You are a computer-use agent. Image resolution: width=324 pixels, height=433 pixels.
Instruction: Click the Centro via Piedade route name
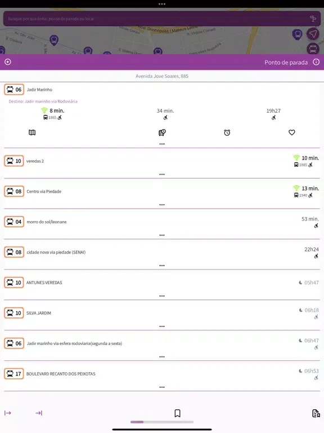44,191
